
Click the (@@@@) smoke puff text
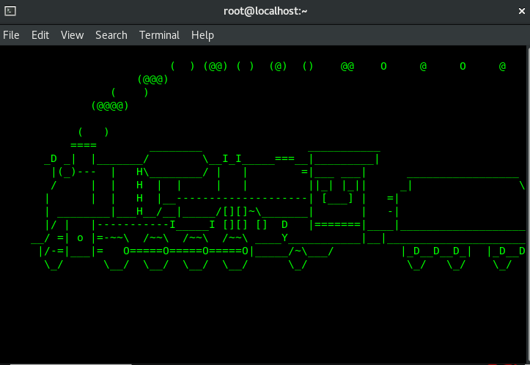(110, 106)
